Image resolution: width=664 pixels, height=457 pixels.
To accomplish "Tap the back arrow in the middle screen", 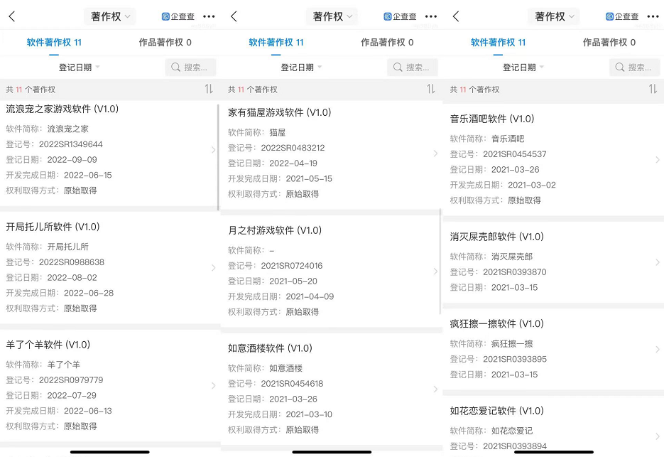I will [x=234, y=16].
